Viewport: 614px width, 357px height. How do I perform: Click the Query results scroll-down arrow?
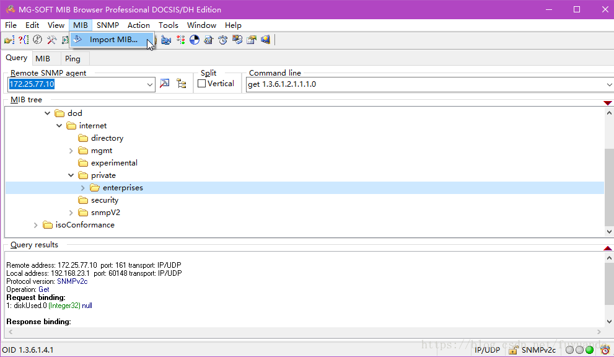pos(609,322)
